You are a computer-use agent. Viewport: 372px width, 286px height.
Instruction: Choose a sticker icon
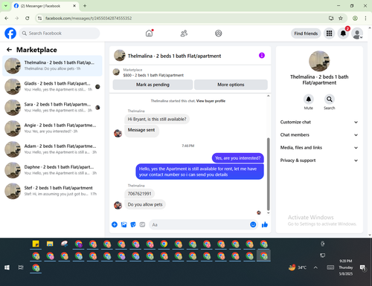pyautogui.click(x=133, y=224)
